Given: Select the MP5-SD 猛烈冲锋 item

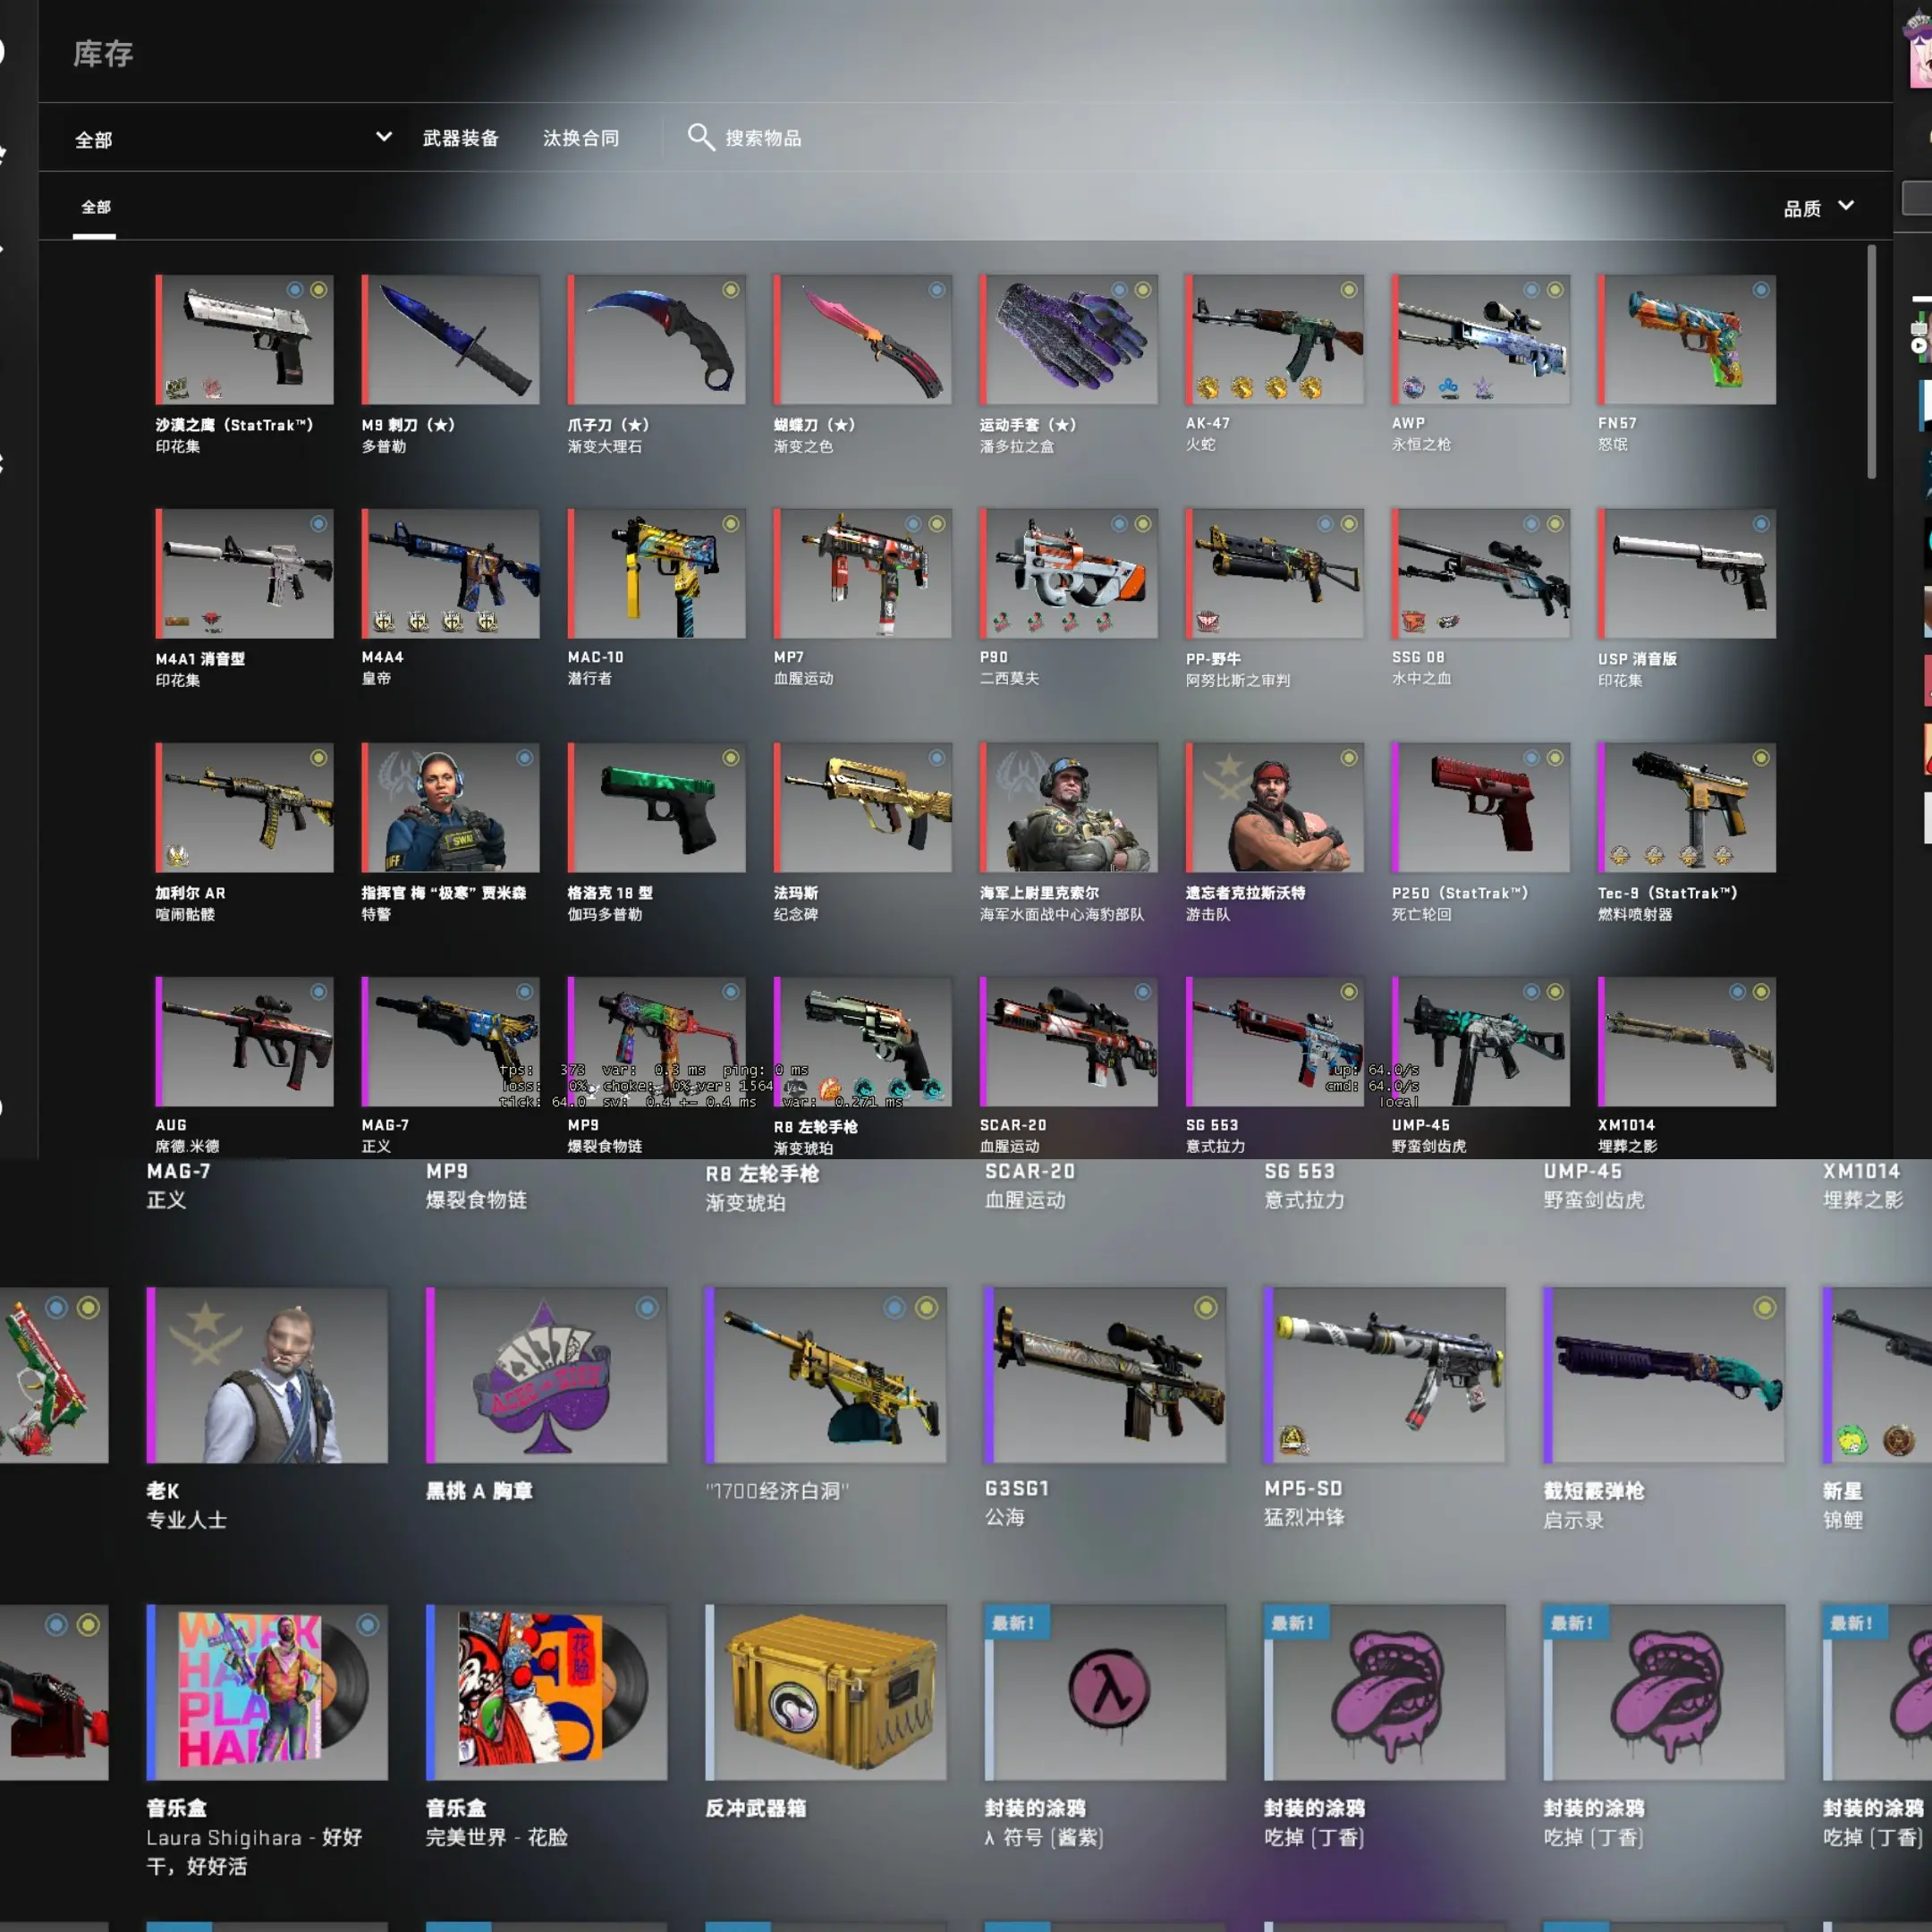Looking at the screenshot, I should (1385, 1375).
